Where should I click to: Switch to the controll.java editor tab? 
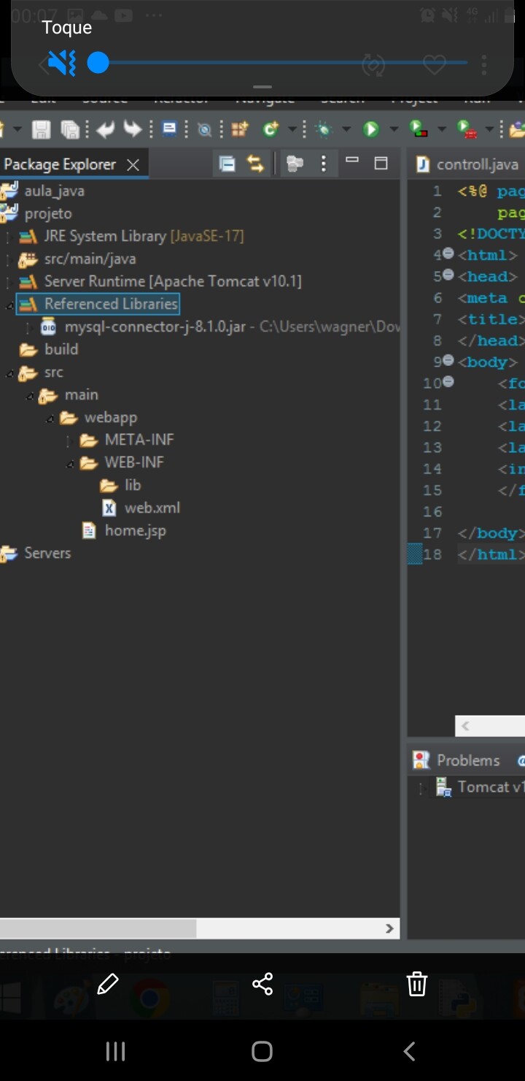point(468,164)
